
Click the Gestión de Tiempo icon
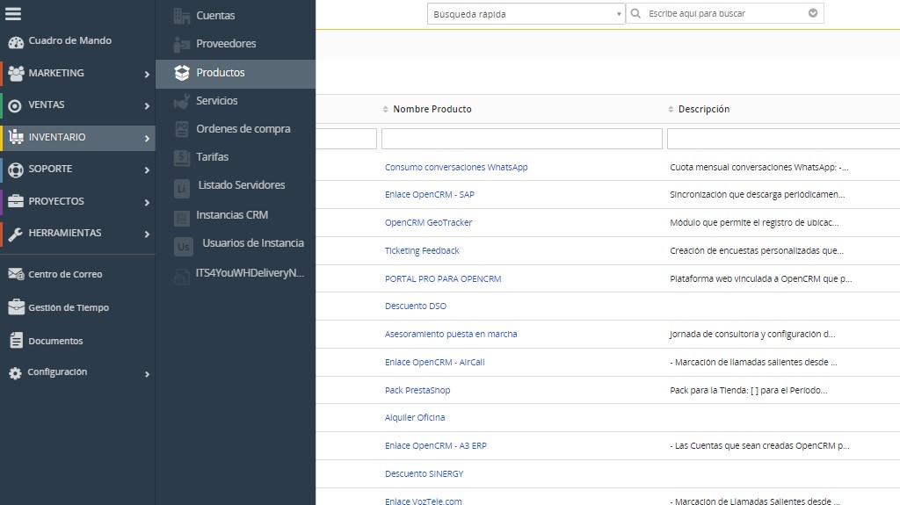(16, 307)
